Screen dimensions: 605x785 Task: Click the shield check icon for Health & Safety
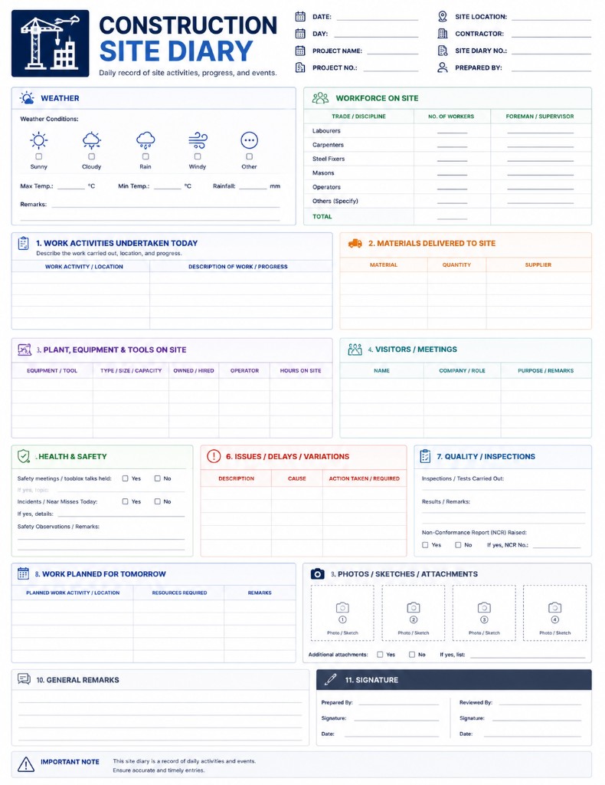click(x=24, y=456)
